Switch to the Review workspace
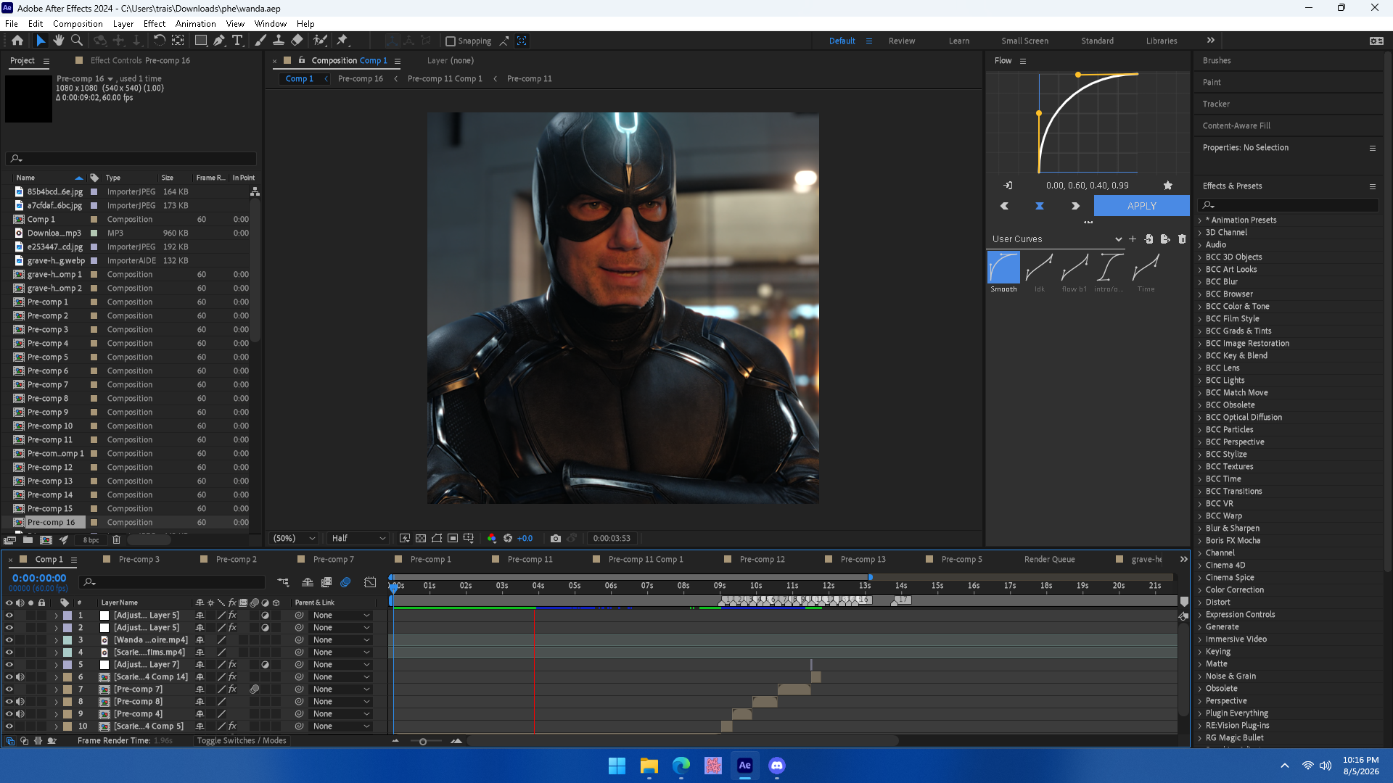Viewport: 1393px width, 783px height. coord(902,41)
